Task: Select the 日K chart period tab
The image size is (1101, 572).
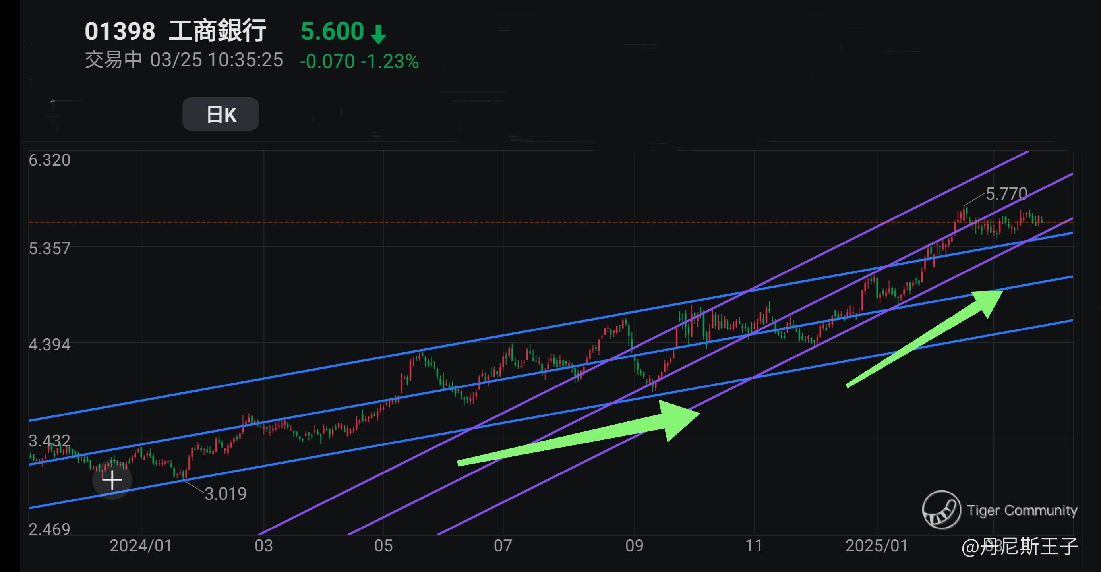Action: click(x=221, y=114)
